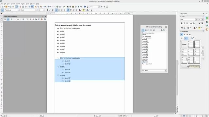Choose the (1) (2) (3) numbering style
This screenshot has height=117, width=209.
[x=184, y=52]
